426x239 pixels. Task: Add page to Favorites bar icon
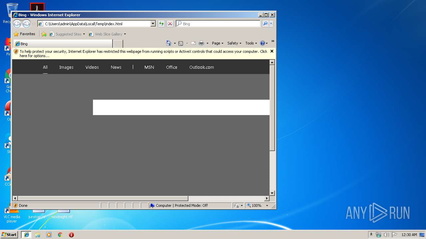tap(44, 34)
